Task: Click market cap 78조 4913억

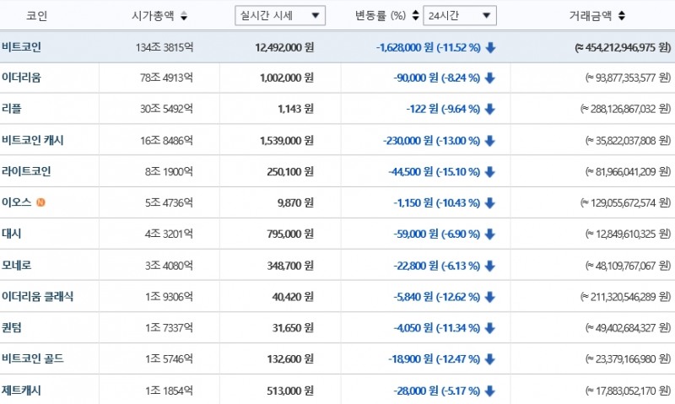Action: click(x=166, y=78)
